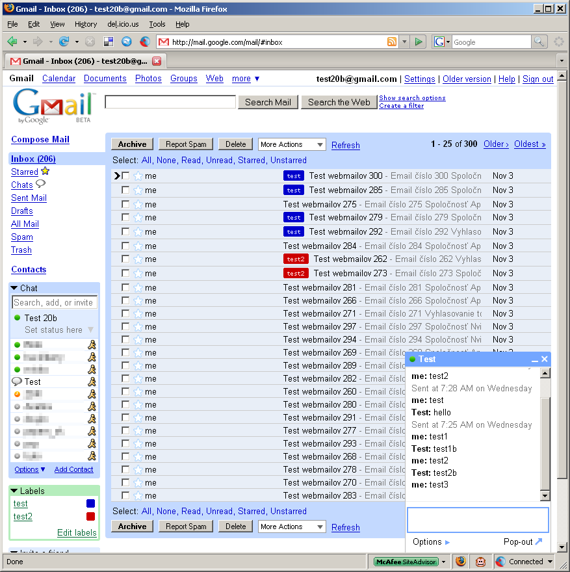Close the Gmail Inbox browser tab
Viewport: 570px width, 572px height.
point(157,61)
